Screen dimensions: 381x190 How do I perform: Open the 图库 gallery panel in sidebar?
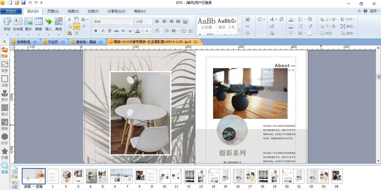[x=5, y=53]
